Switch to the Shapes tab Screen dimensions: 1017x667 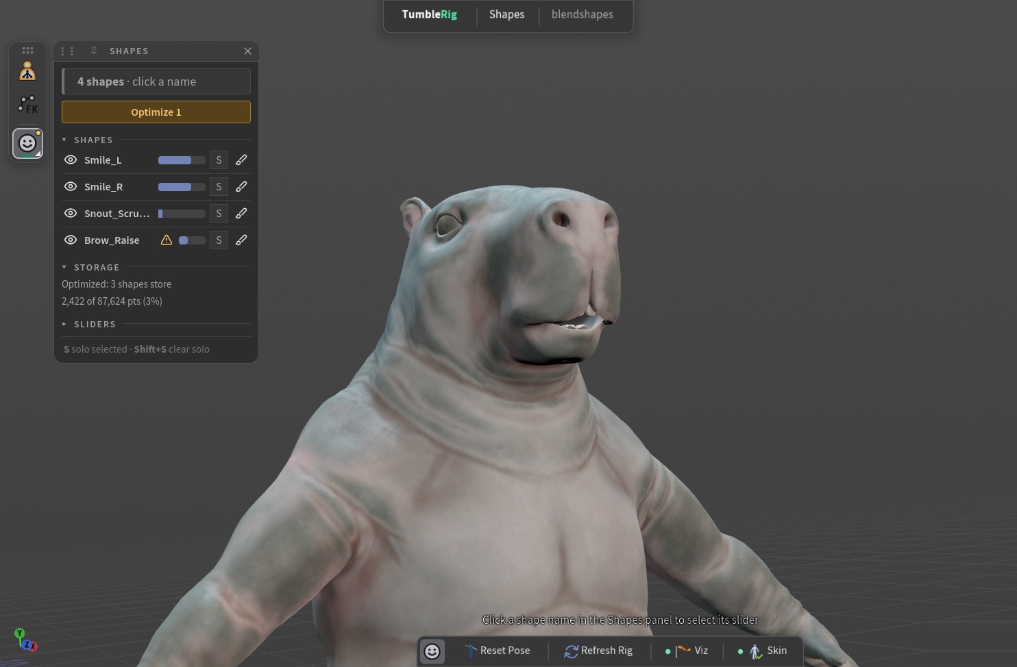[506, 14]
